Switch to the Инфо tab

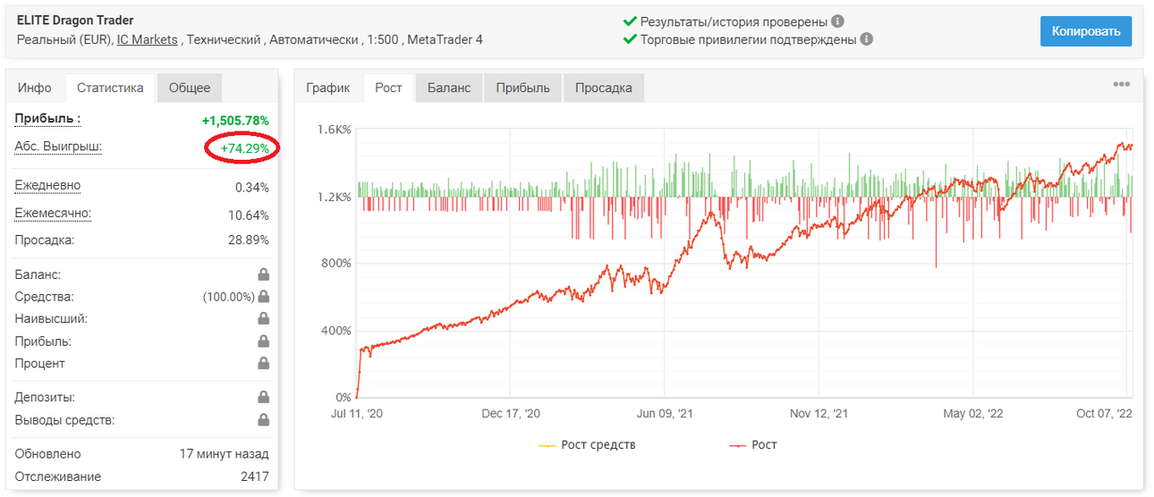click(x=35, y=88)
